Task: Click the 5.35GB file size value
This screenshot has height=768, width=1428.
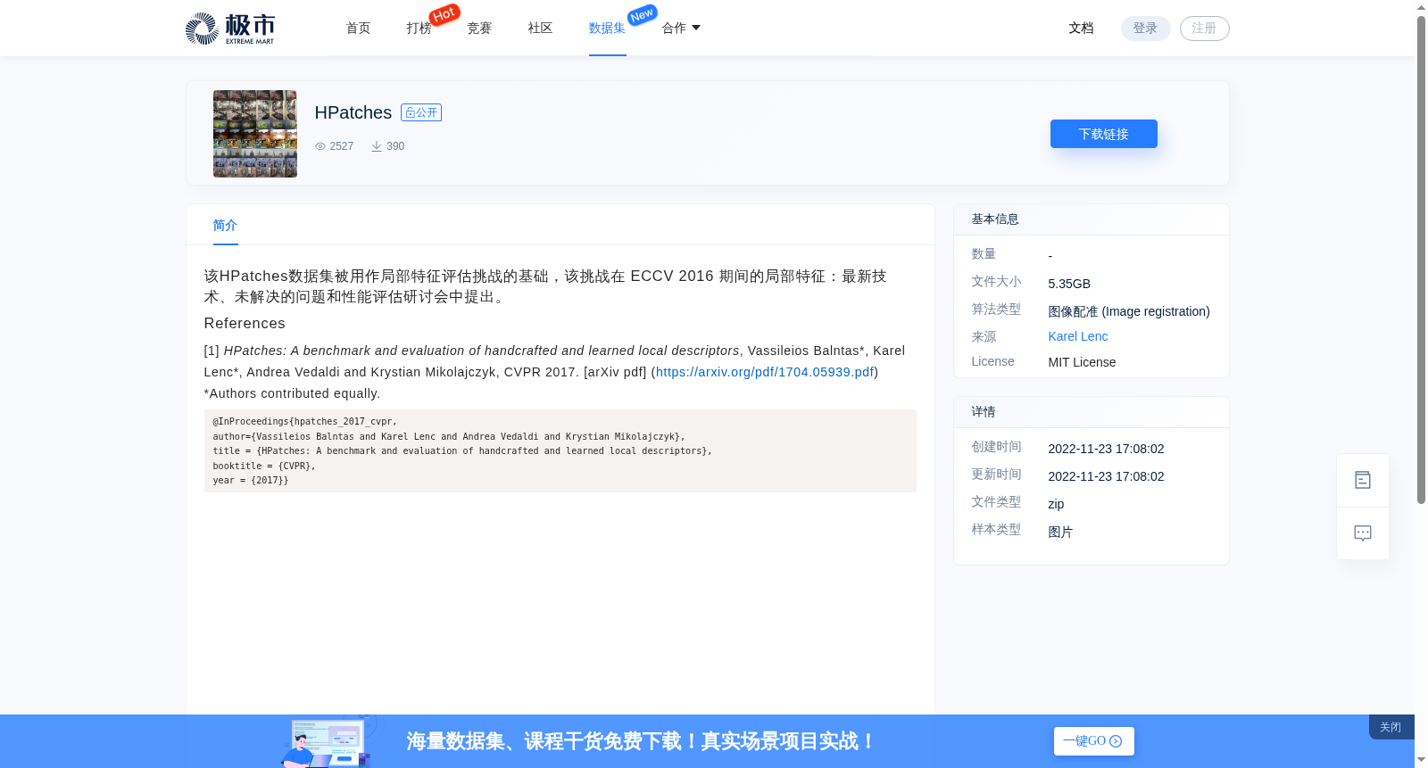Action: tap(1069, 284)
